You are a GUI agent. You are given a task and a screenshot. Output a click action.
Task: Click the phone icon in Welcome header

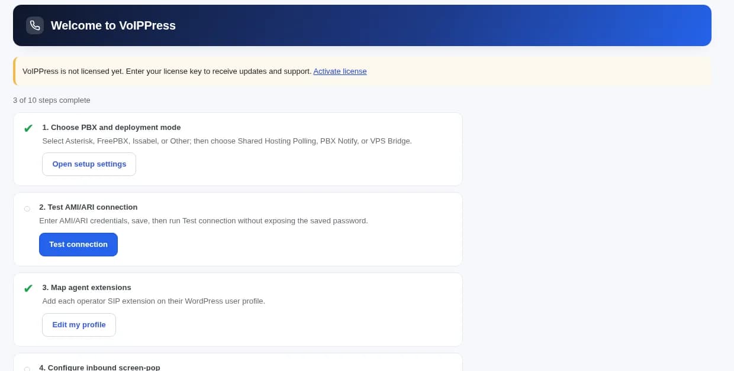point(35,25)
